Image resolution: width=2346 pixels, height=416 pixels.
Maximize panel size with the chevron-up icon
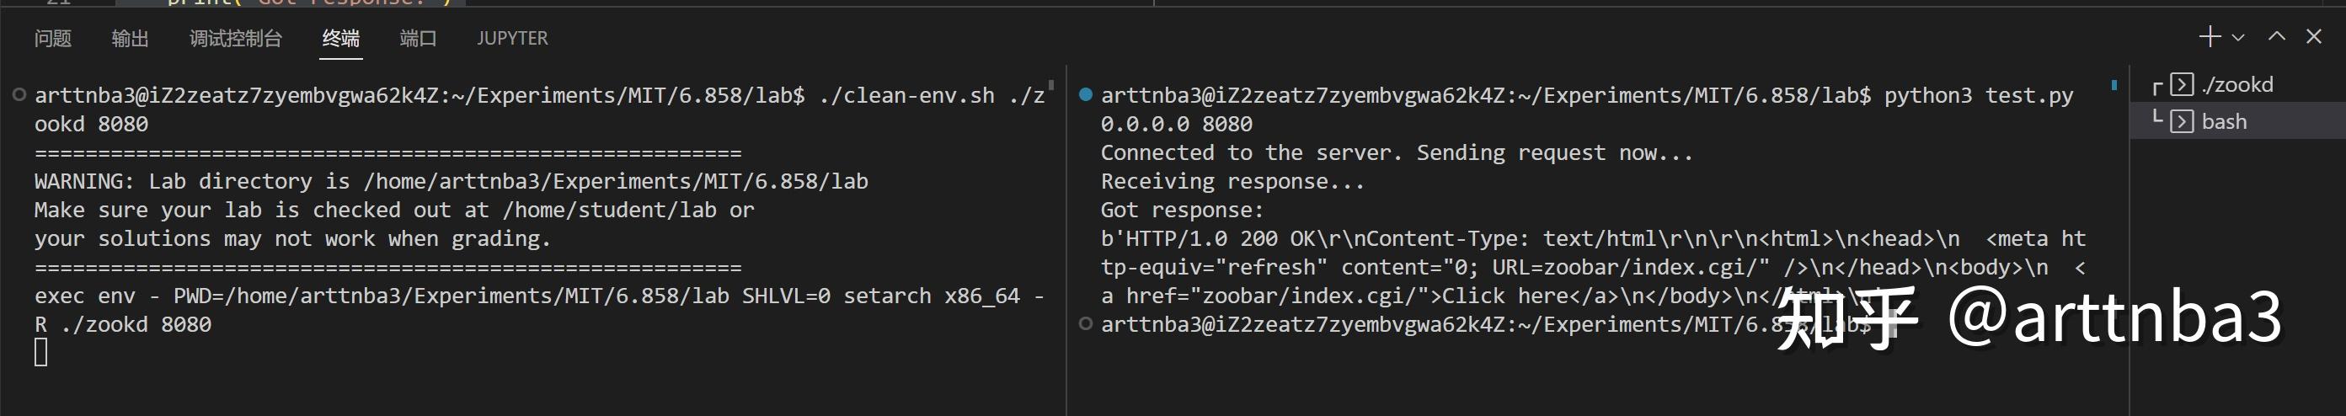click(x=2277, y=36)
